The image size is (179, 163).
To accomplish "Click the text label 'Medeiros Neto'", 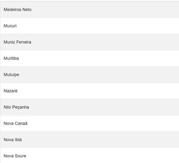I will point(17,10).
